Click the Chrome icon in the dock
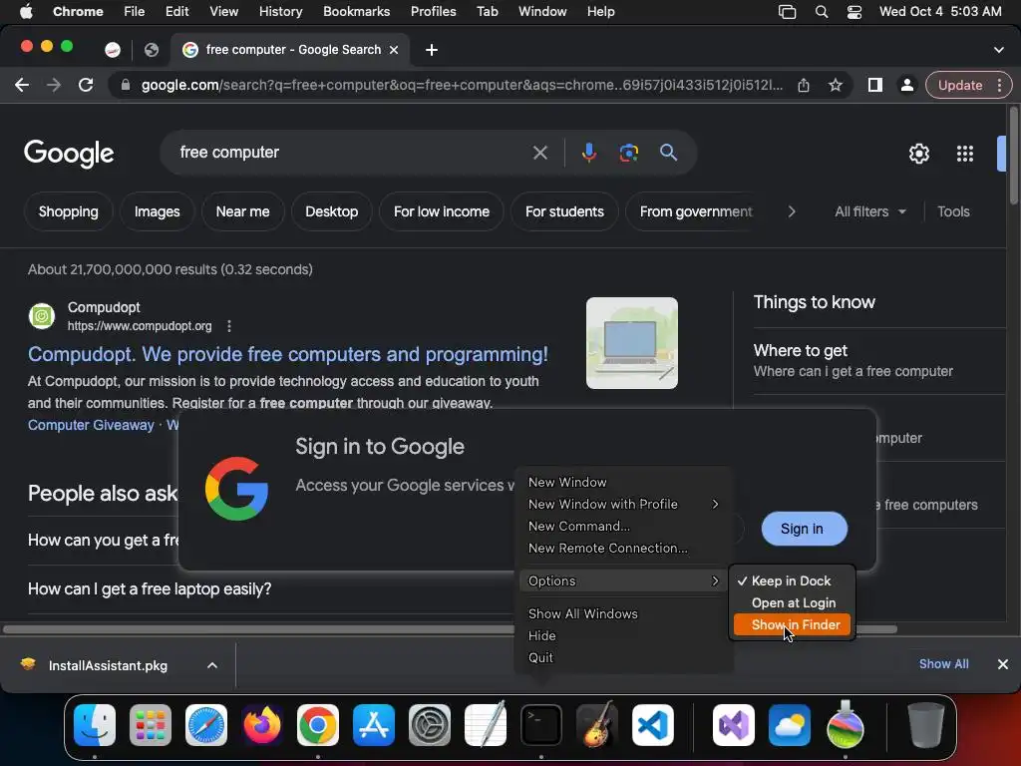The height and width of the screenshot is (766, 1021). point(318,725)
